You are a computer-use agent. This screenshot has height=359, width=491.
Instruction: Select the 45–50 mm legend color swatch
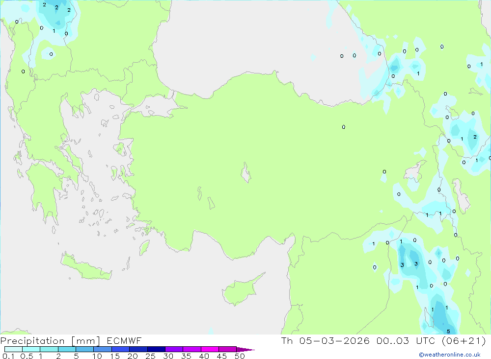[x=227, y=349]
